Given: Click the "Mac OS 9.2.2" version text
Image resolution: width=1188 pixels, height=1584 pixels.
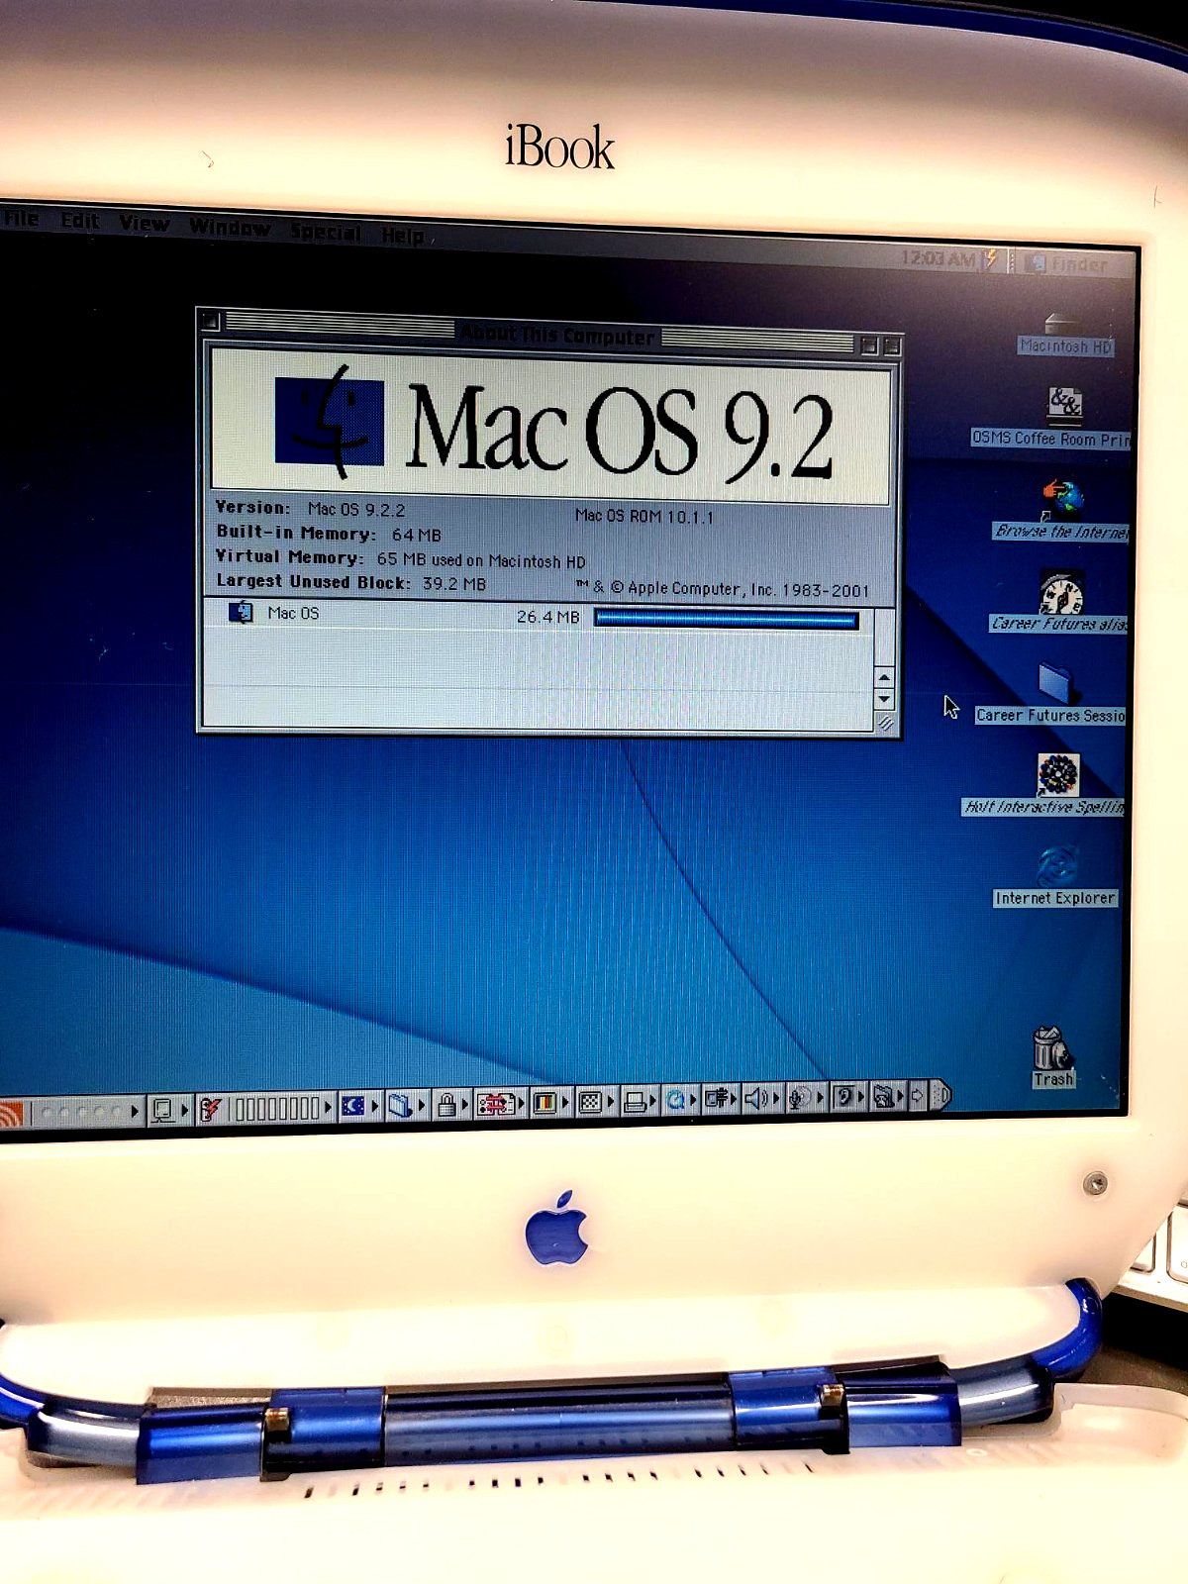Looking at the screenshot, I should [x=356, y=510].
